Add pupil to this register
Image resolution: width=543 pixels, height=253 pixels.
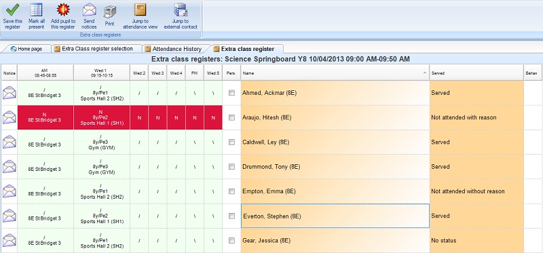point(63,10)
